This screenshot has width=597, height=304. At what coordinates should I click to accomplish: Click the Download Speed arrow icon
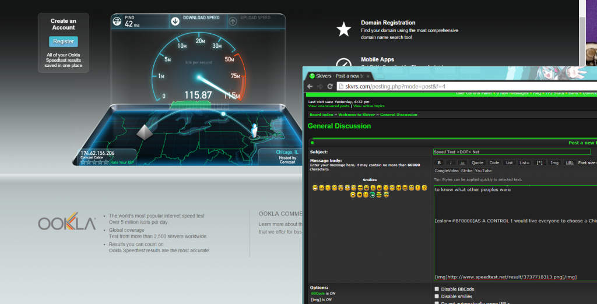coord(175,22)
